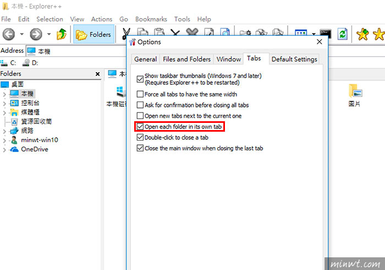Open the Edit menu
Screen dimensions: 385x270
click(x=24, y=19)
